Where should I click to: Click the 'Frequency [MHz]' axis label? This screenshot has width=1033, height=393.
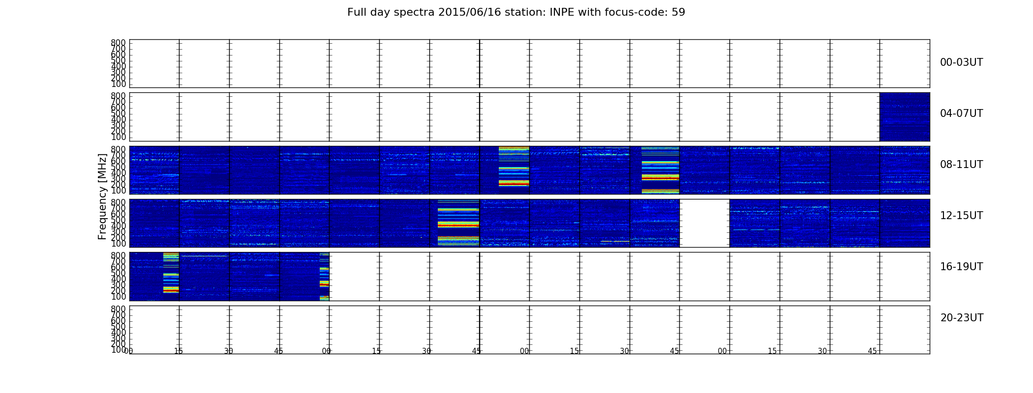102,196
